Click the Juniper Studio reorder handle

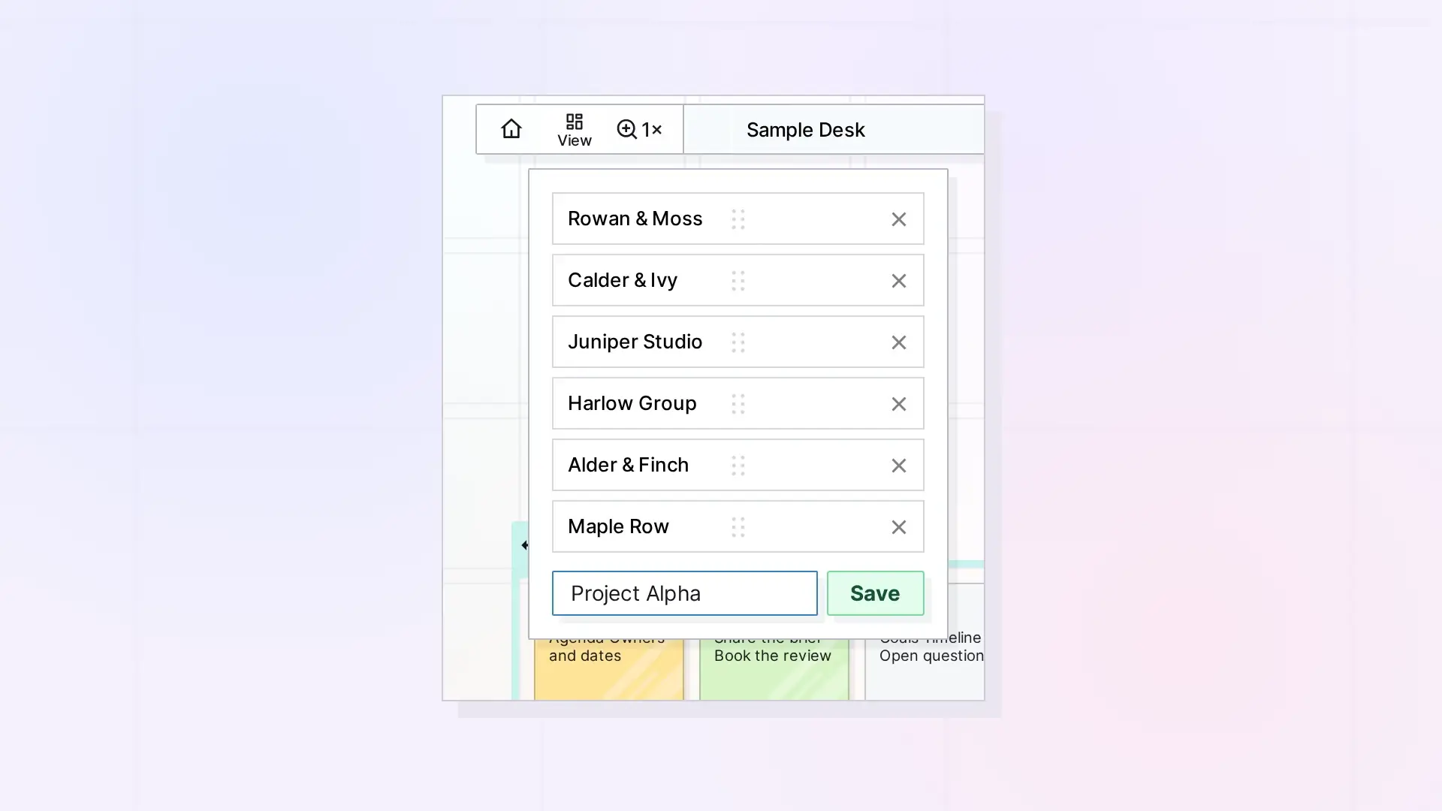point(738,342)
